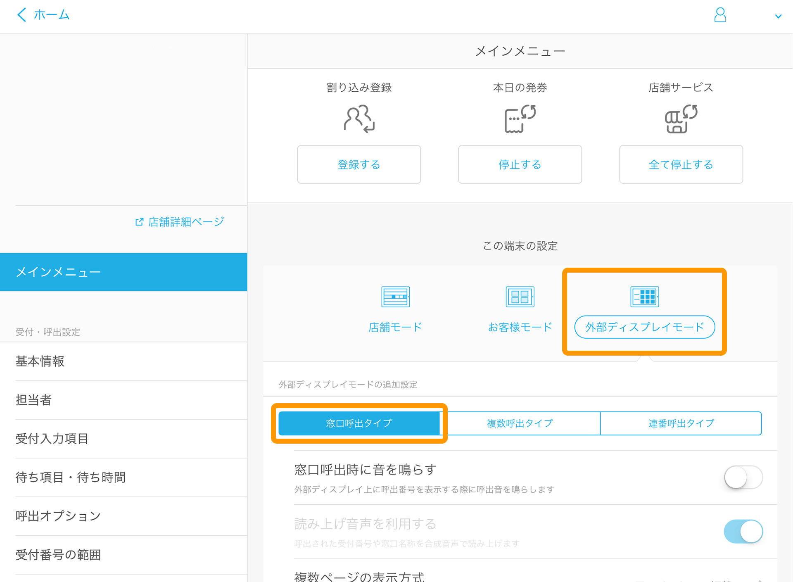Select 外部ディスプレイモード pill button

pyautogui.click(x=645, y=327)
